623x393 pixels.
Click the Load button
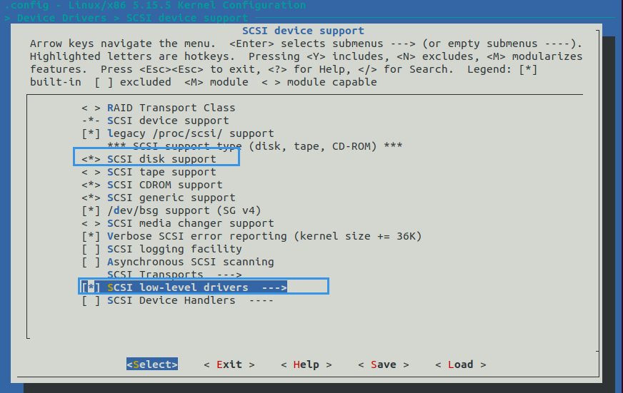click(460, 364)
